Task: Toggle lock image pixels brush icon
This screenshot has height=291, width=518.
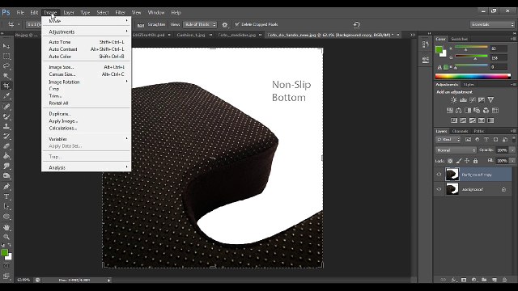Action: pyautogui.click(x=459, y=161)
